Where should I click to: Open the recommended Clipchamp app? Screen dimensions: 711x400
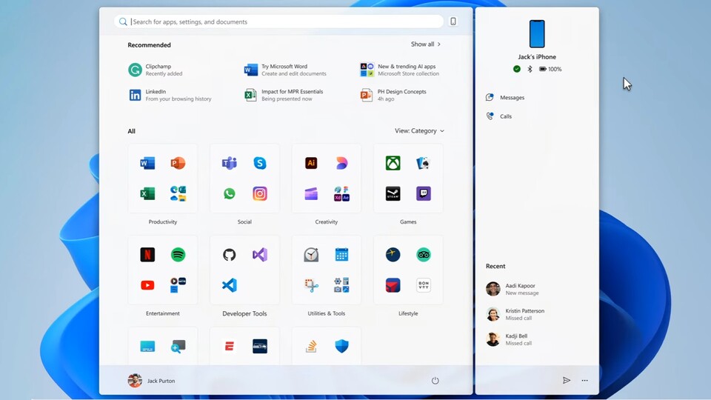coord(158,70)
